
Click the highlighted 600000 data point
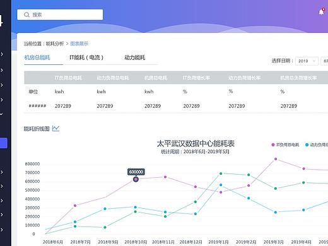(136, 179)
